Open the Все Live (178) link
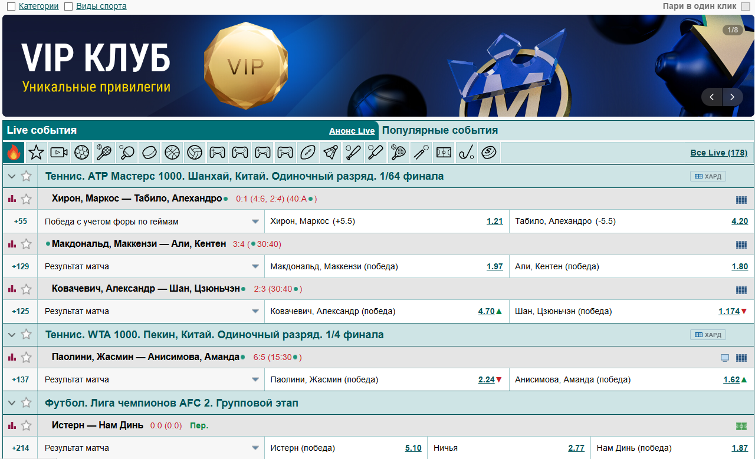Screen dimensions: 755x459 tap(718, 153)
